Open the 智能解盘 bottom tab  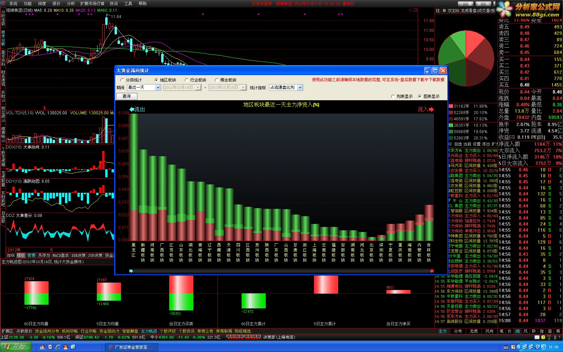point(130,331)
